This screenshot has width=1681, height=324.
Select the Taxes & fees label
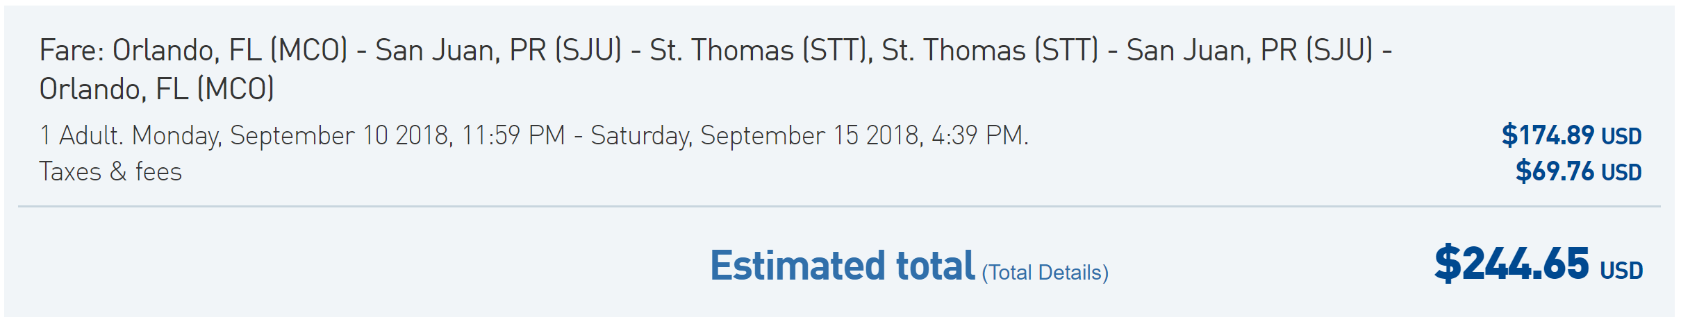point(110,171)
